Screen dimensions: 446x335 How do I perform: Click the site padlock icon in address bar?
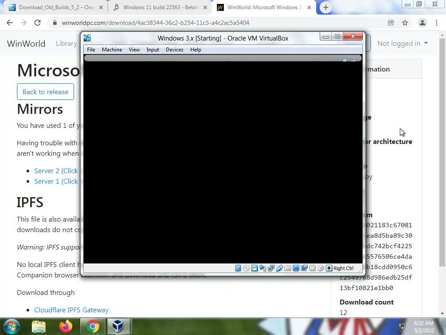55,23
